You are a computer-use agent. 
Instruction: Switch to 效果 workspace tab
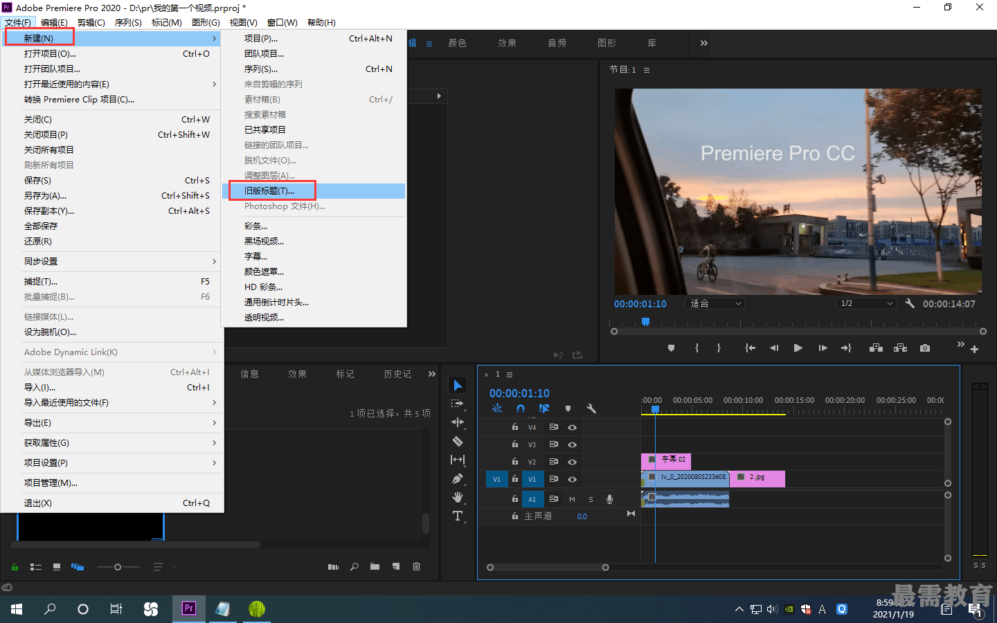pyautogui.click(x=507, y=43)
